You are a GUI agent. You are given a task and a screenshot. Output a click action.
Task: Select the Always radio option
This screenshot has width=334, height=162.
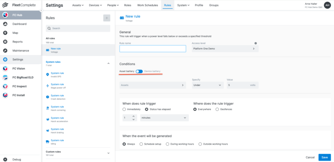click(124, 144)
